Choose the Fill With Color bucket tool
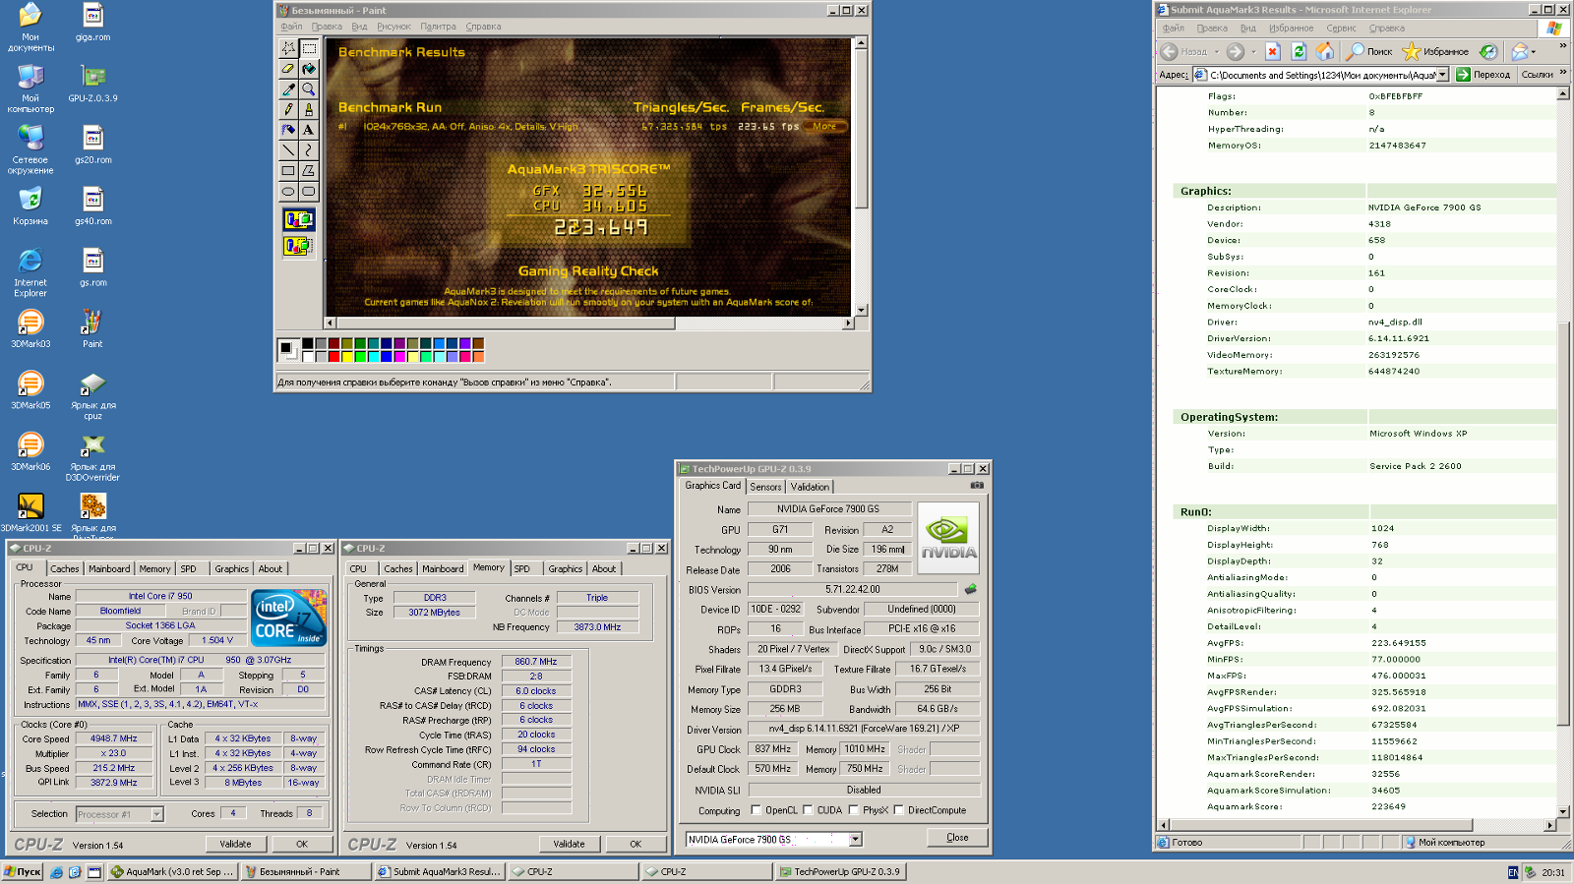Viewport: 1574px width, 884px height. pos(309,68)
